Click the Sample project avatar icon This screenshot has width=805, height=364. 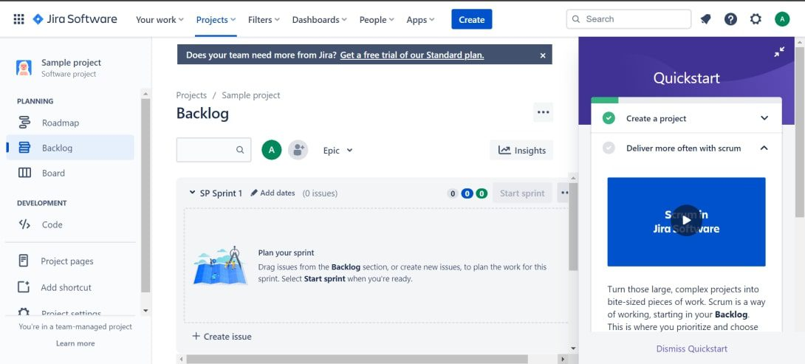click(24, 68)
